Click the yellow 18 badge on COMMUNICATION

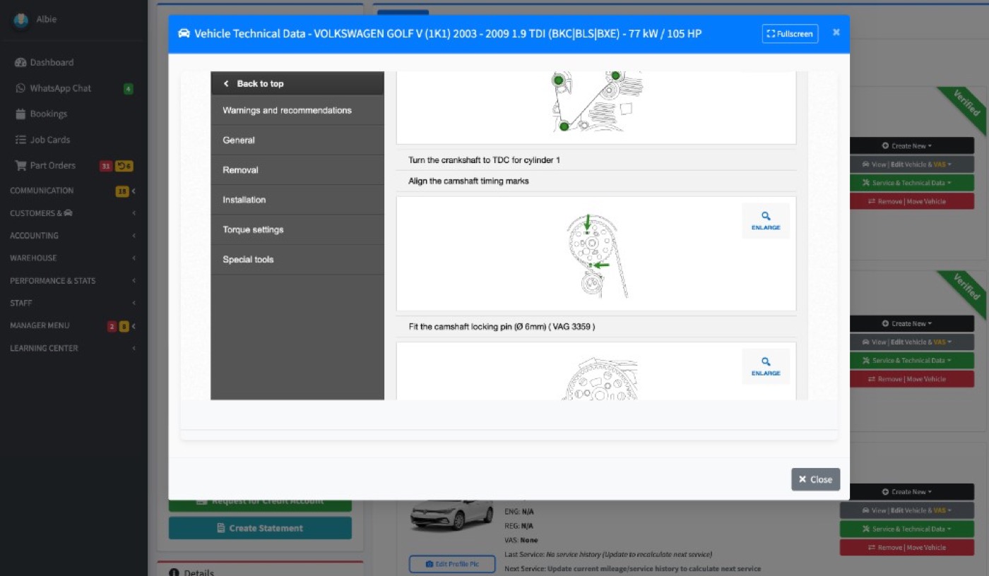coord(122,191)
